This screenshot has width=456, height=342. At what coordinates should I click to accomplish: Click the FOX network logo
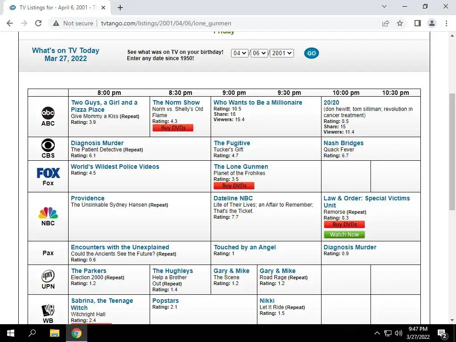pos(48,173)
